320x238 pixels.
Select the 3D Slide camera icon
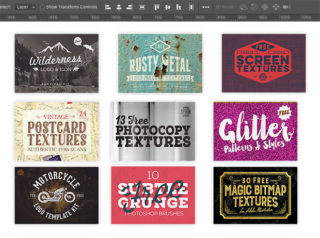pos(276,7)
